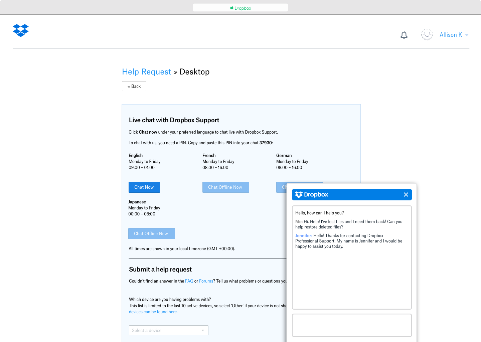Go to the Help Request breadcrumb
The height and width of the screenshot is (342, 481).
(147, 72)
